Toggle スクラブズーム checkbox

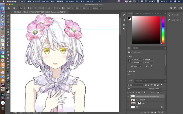pyautogui.click(x=63, y=8)
